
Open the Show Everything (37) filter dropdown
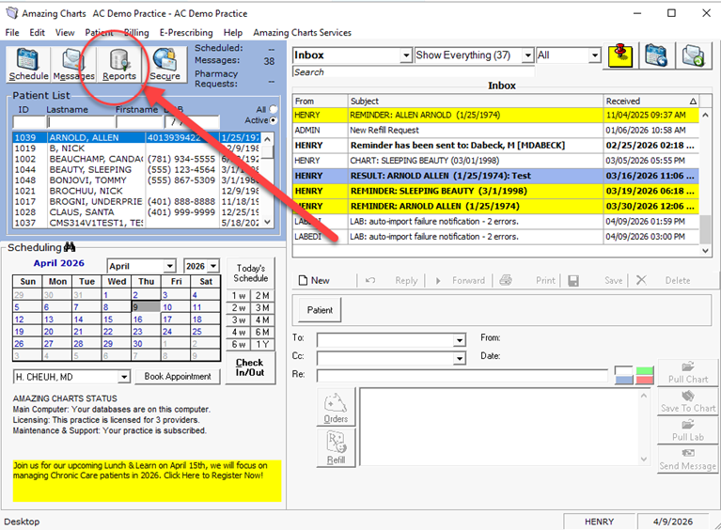[527, 55]
